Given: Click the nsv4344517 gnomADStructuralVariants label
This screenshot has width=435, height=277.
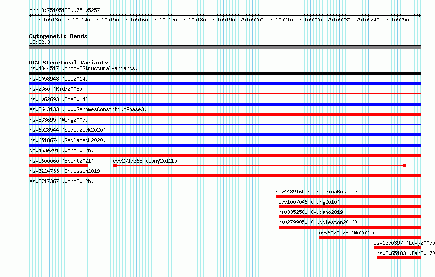Looking at the screenshot, I should pos(84,68).
